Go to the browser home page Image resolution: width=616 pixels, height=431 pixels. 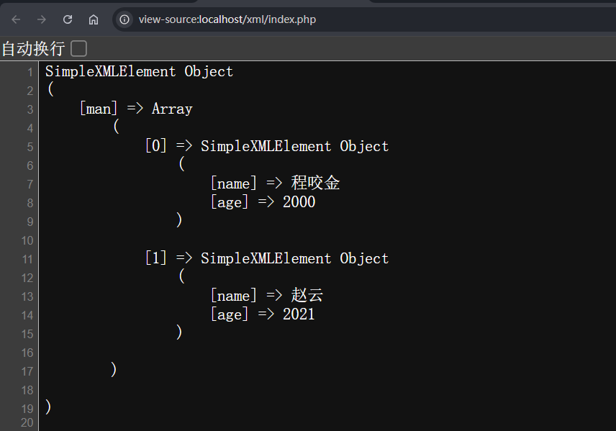94,19
